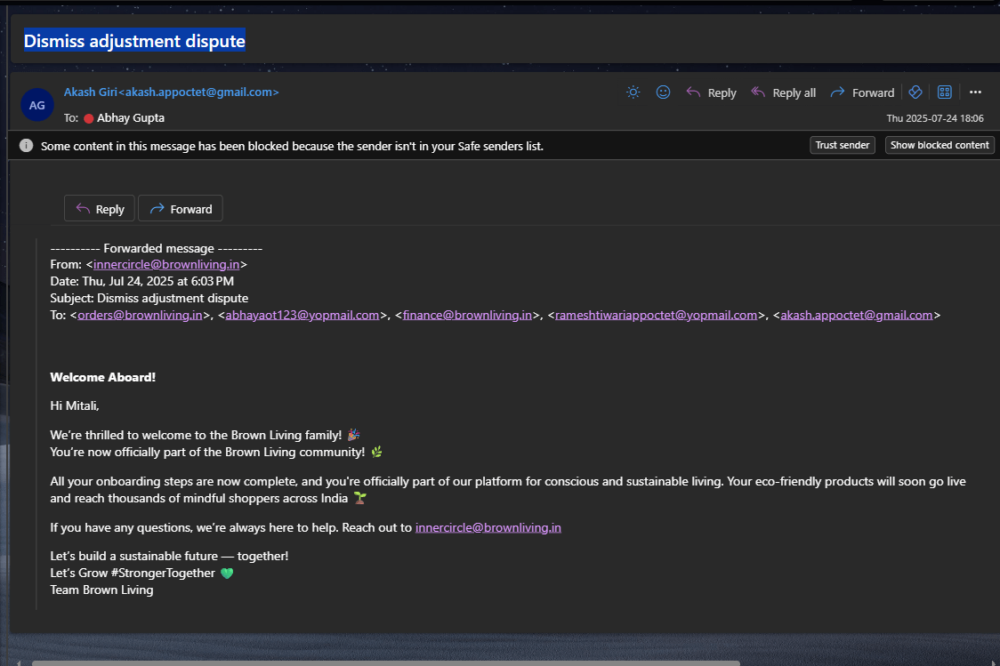This screenshot has height=666, width=1000.
Task: Click the Let's Grow #StrongerTogether line
Action: (x=142, y=573)
